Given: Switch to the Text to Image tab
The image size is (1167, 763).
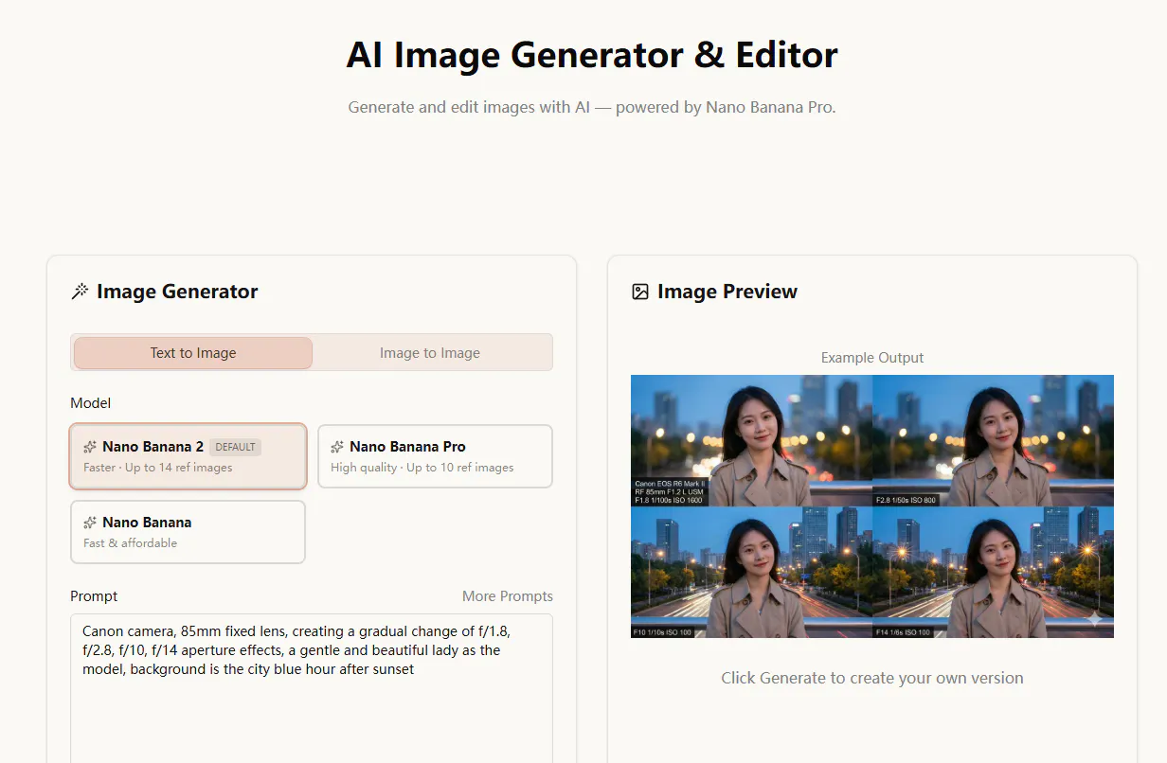Looking at the screenshot, I should click(193, 353).
